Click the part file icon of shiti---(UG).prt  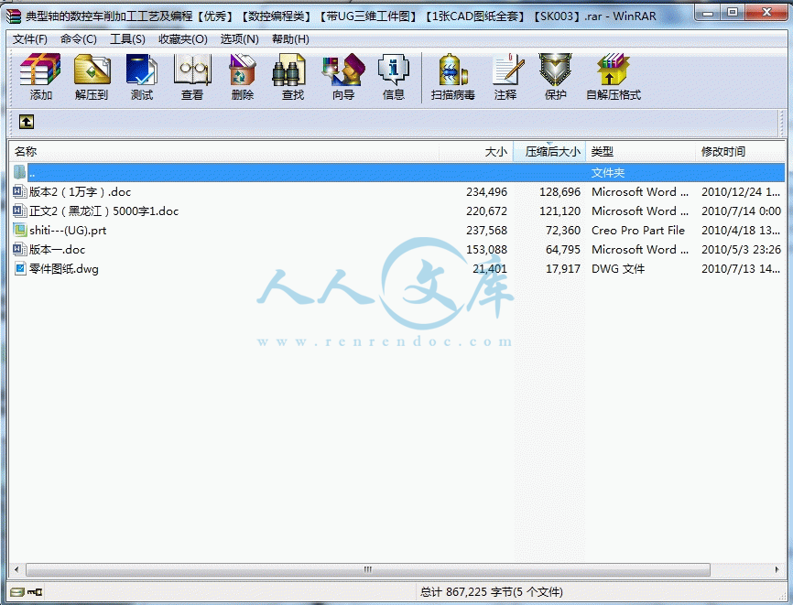20,230
